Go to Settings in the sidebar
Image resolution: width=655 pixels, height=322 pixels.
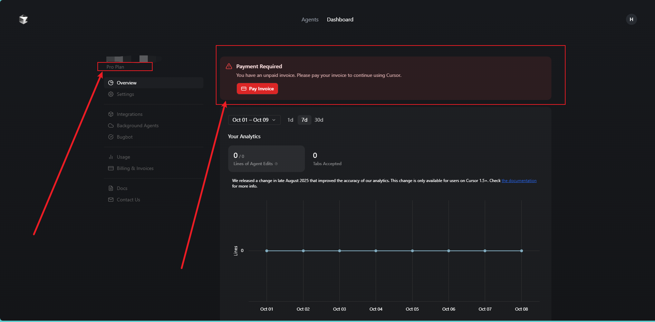[x=125, y=94]
